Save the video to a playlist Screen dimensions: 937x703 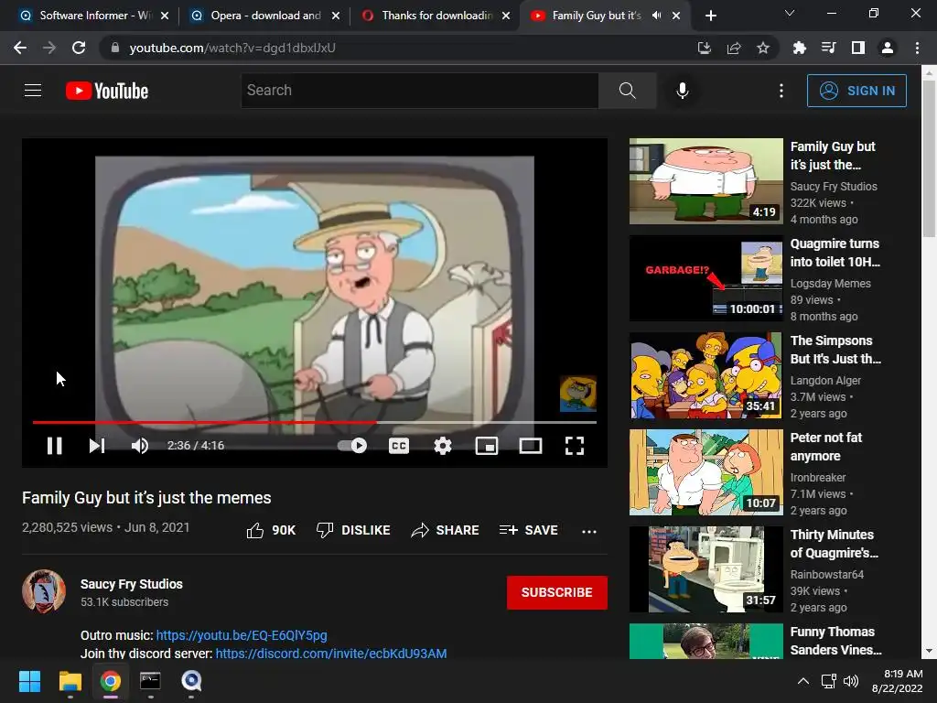528,530
